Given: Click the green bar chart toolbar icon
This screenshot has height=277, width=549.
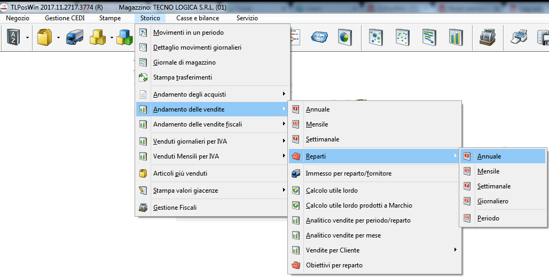Looking at the screenshot, I should pos(456,37).
